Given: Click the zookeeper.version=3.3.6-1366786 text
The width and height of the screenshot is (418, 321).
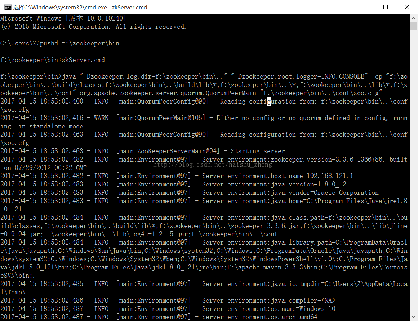Looking at the screenshot, I should point(328,159).
